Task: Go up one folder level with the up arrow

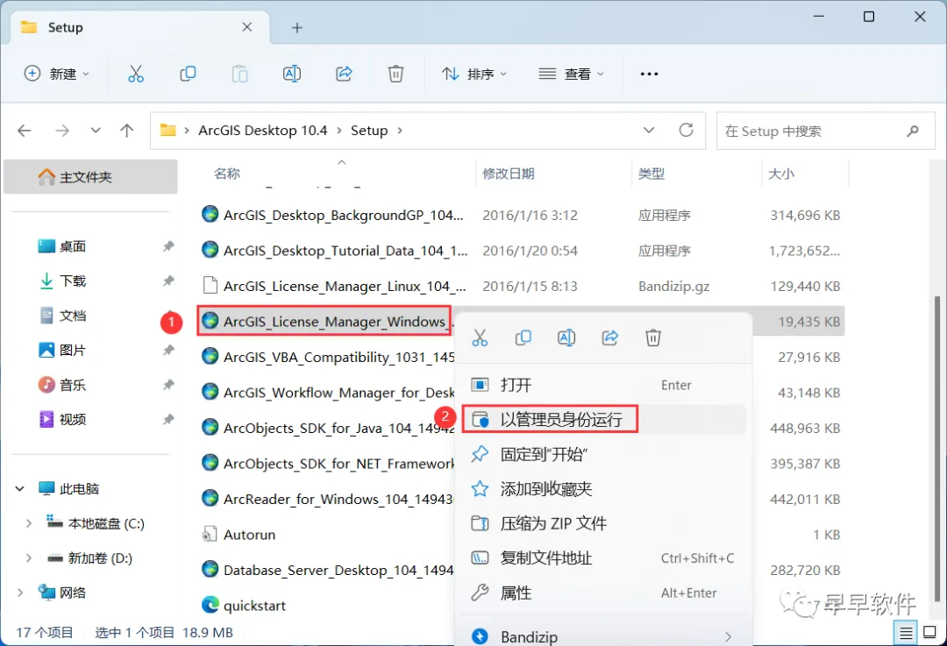Action: (127, 131)
